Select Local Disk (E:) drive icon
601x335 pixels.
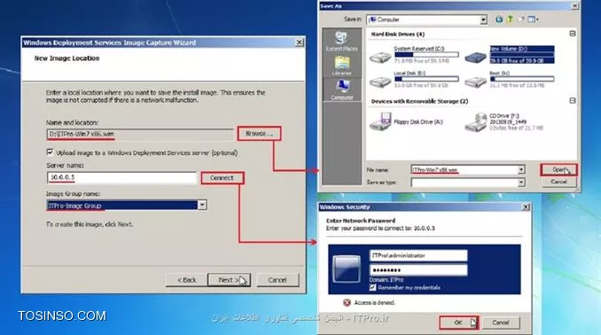tap(380, 82)
